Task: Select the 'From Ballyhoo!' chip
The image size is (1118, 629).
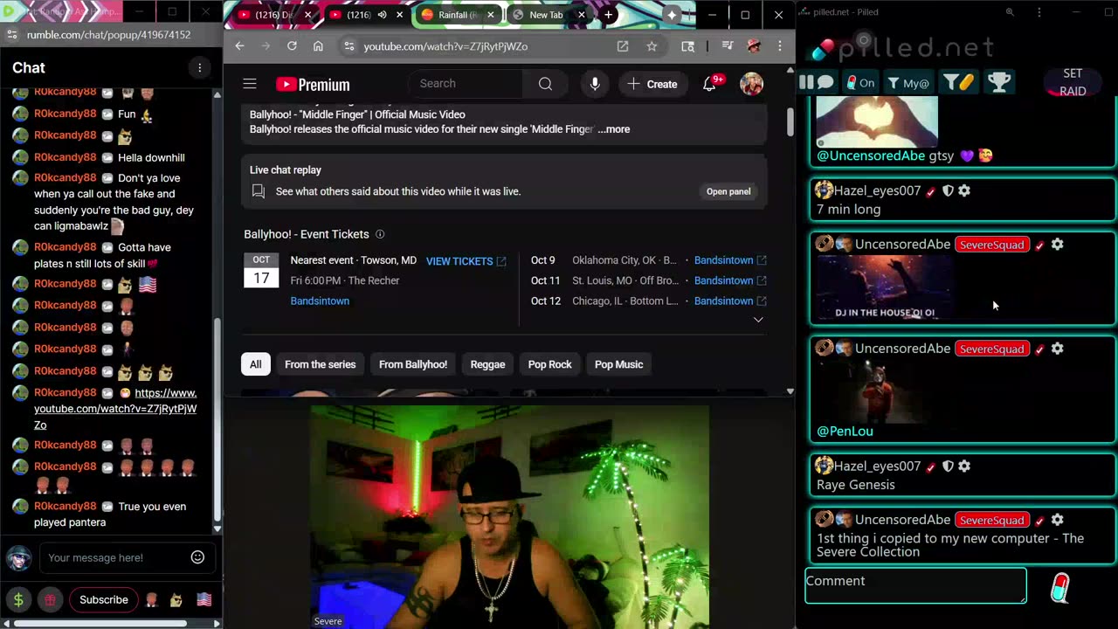Action: click(x=413, y=364)
